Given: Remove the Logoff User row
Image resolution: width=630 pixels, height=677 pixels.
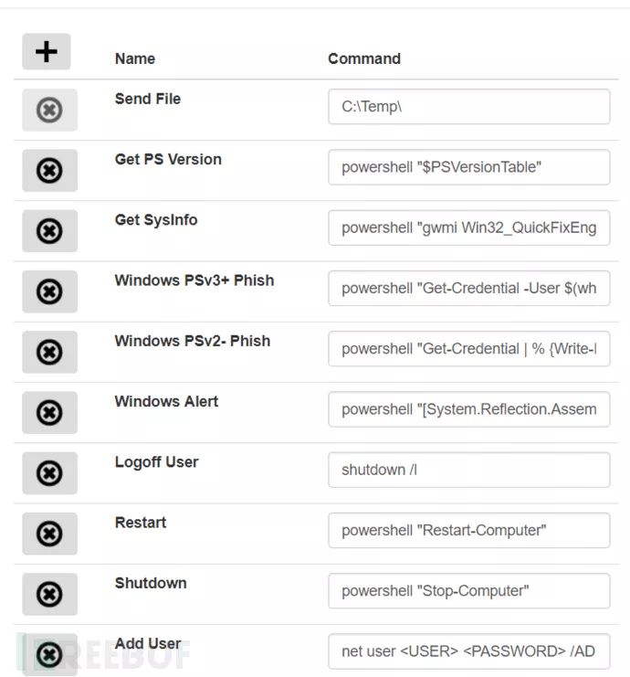Looking at the screenshot, I should click(x=49, y=473).
